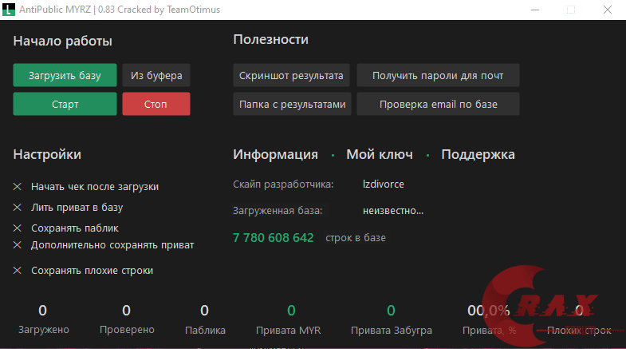This screenshot has width=626, height=349.
Task: Select the developer Skype name lzdivorce
Action: (x=384, y=184)
